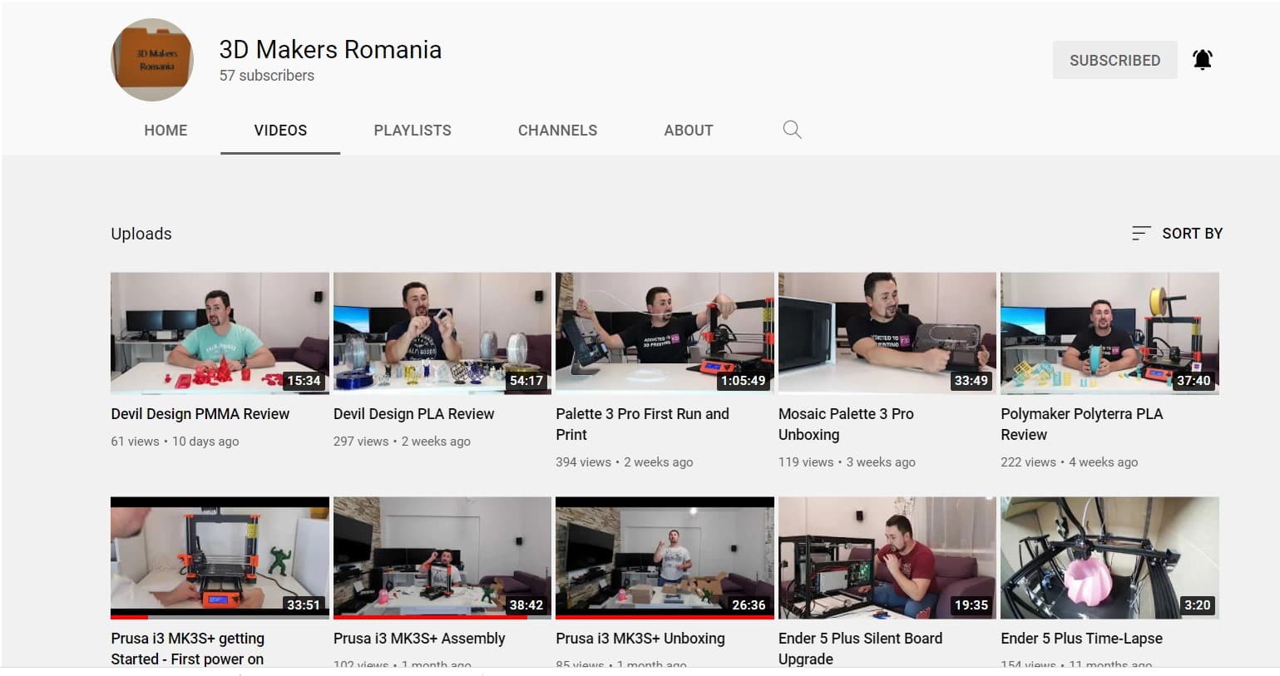1280x676 pixels.
Task: Open Devil Design PMMA Review video title
Action: click(x=200, y=414)
